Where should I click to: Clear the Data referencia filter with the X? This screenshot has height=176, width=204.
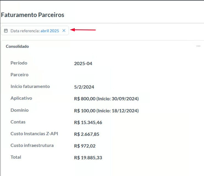64,31
